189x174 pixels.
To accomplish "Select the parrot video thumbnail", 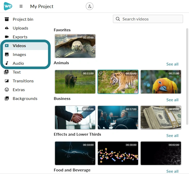I will click(161, 82).
